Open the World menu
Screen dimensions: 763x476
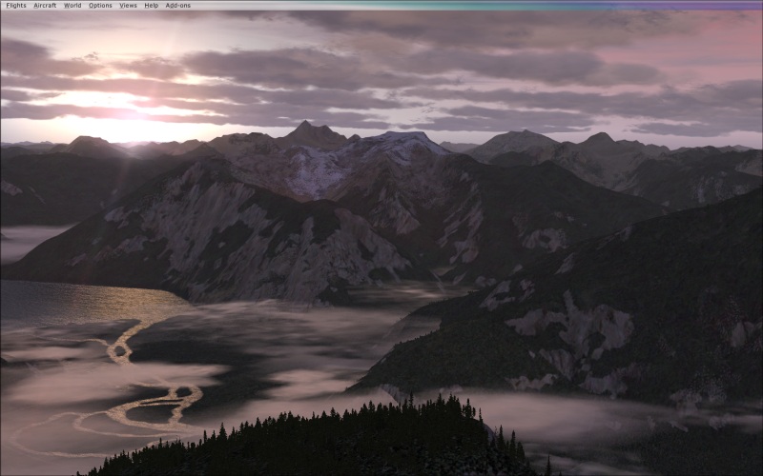[x=72, y=6]
